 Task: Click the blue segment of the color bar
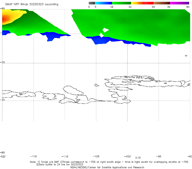tap(104, 3)
